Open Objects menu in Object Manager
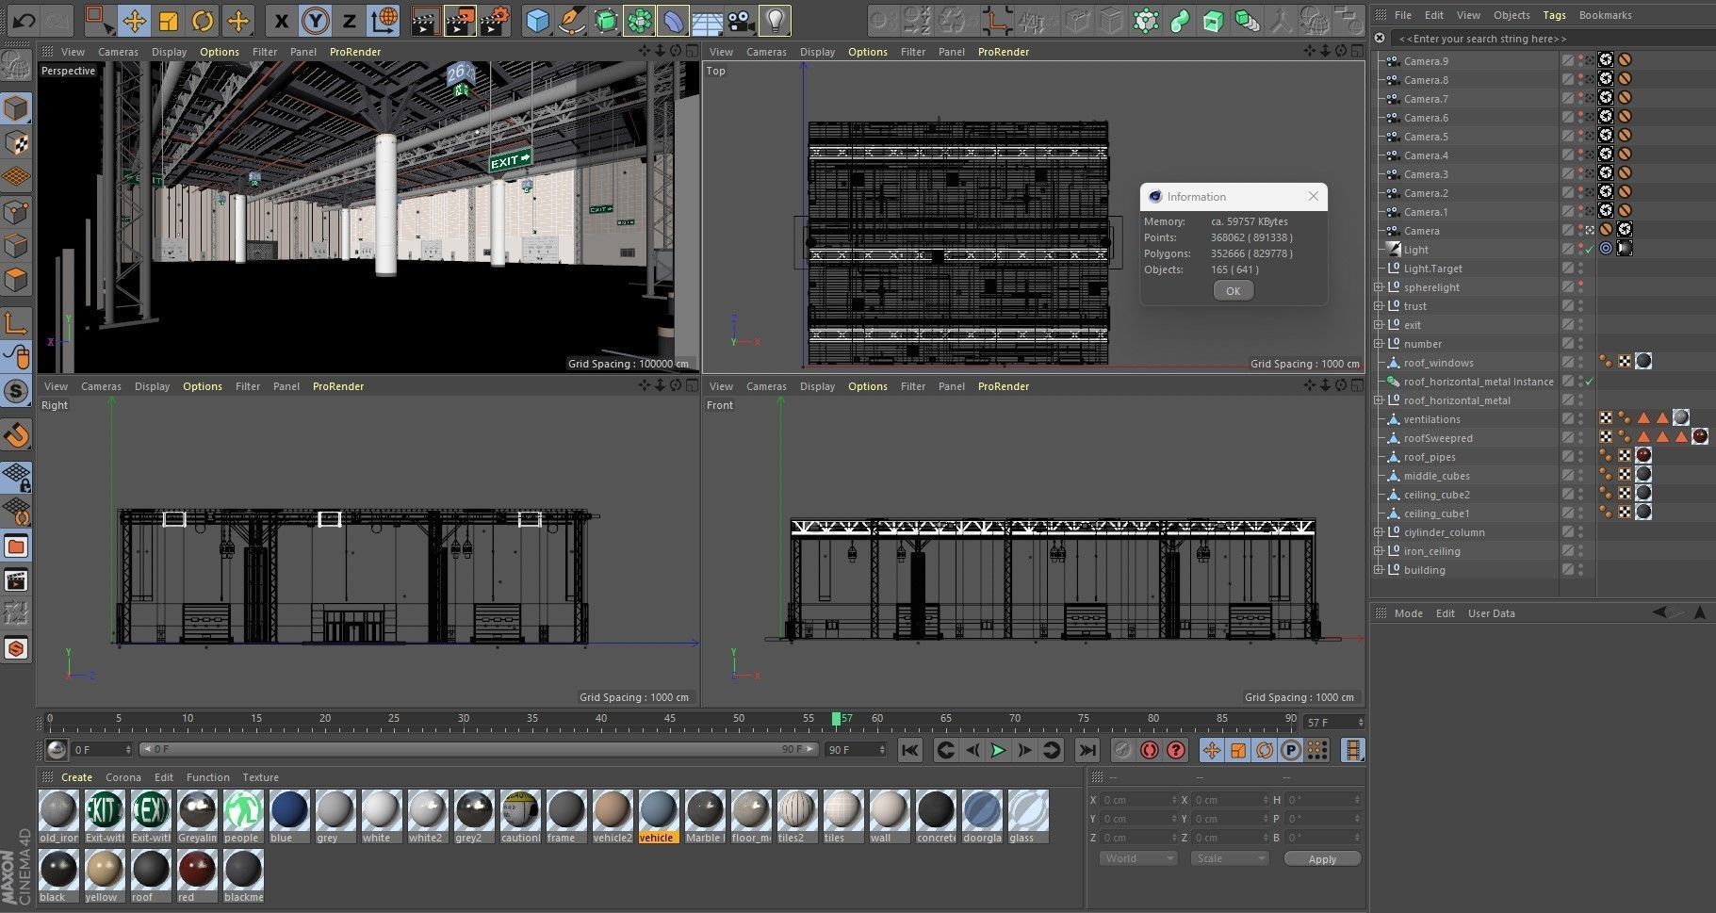The height and width of the screenshot is (913, 1716). point(1512,15)
